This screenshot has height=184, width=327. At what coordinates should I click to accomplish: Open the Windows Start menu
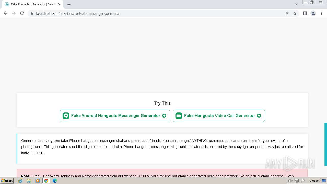click(x=7, y=181)
